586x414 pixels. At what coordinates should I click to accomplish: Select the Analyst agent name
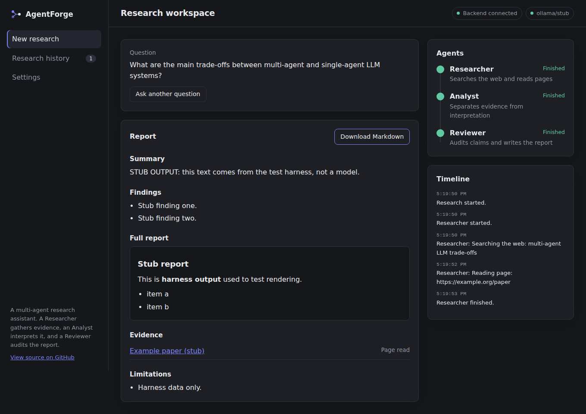464,96
